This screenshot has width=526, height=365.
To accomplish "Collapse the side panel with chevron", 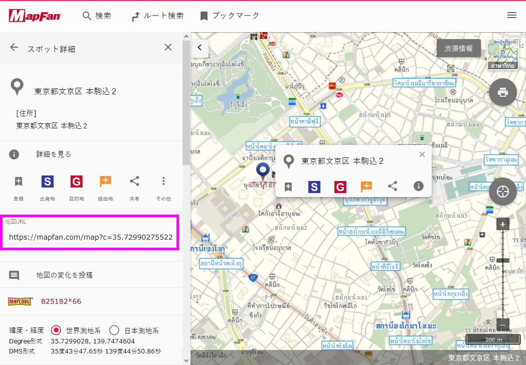I will [x=200, y=47].
